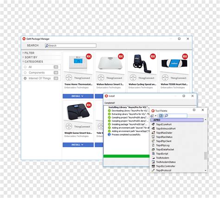Select the Internet Of Things radio button
Viewport: 220px width, 198px height.
pos(25,78)
